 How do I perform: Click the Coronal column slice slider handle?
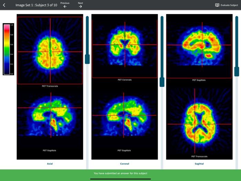click(162, 82)
